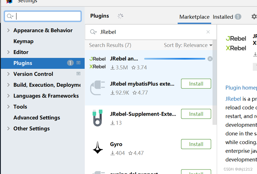This screenshot has height=174, width=257.
Task: Click the JRebel mybatisPlus plug icon
Action: coord(97,88)
